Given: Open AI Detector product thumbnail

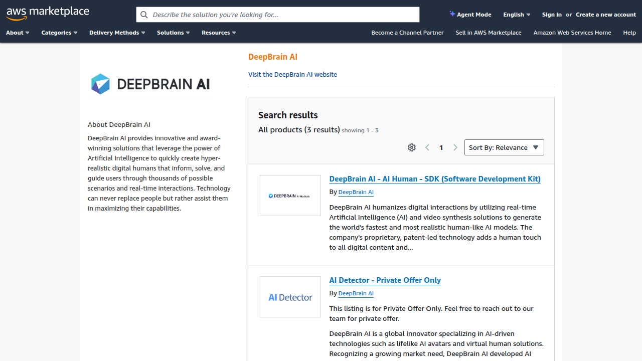Looking at the screenshot, I should click(x=290, y=297).
